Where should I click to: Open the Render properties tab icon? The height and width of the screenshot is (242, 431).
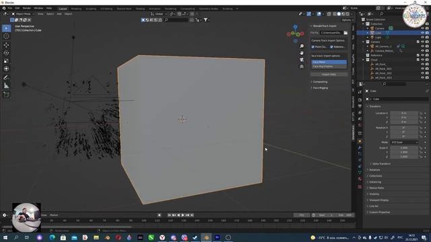(360, 100)
